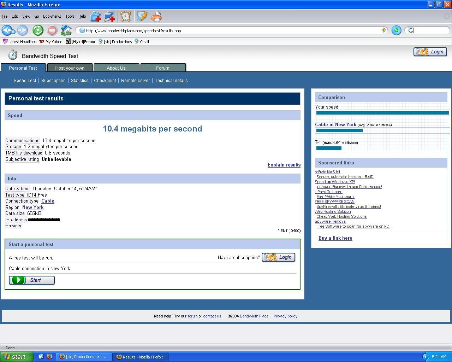Click the green Go button beside address bar

(396, 30)
